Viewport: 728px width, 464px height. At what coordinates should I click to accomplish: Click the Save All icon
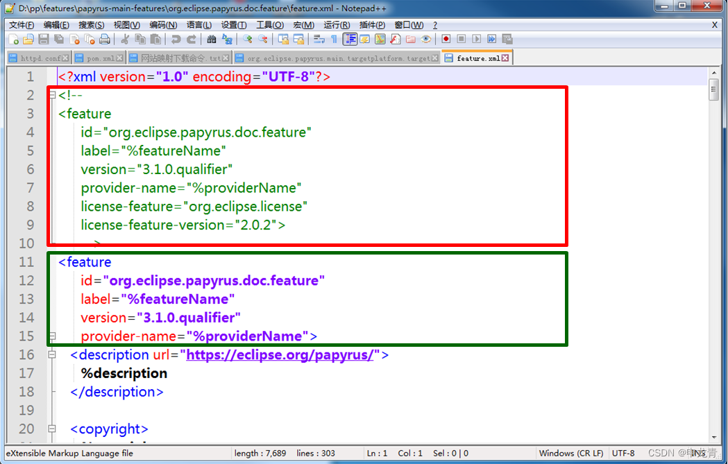point(58,40)
